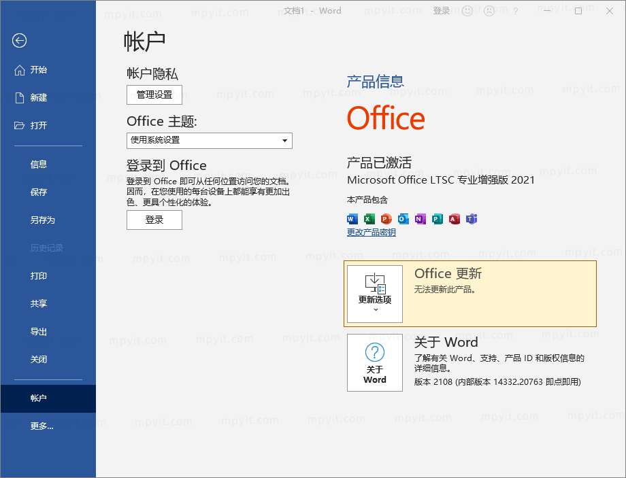Click the PowerPoint product icon

pos(386,219)
